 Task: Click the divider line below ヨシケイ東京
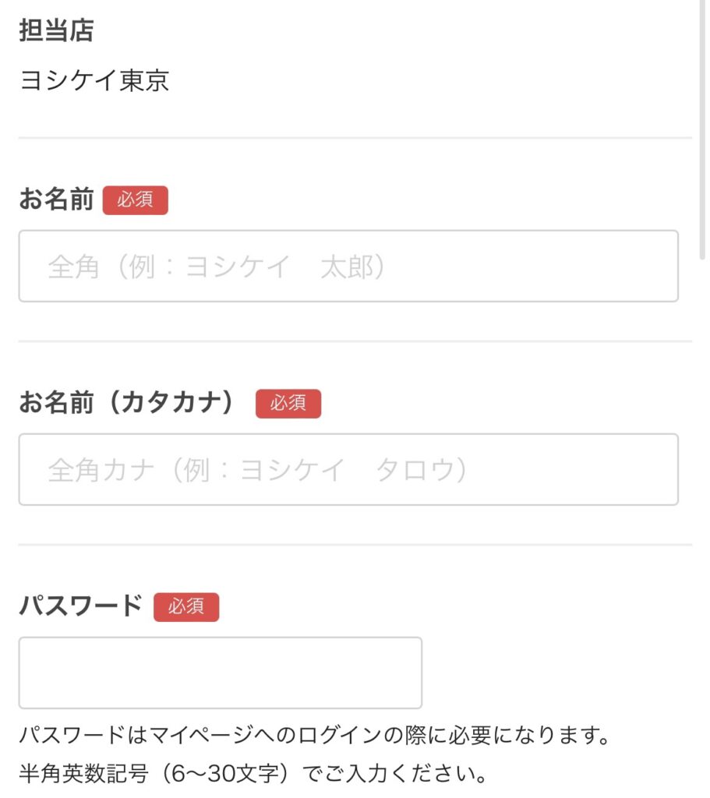point(355,138)
